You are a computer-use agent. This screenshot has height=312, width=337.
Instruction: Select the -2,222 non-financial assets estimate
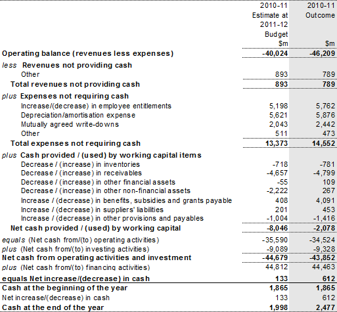click(x=277, y=190)
